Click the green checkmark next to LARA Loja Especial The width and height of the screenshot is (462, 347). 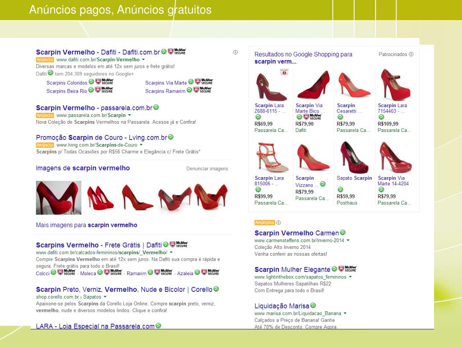click(x=158, y=325)
